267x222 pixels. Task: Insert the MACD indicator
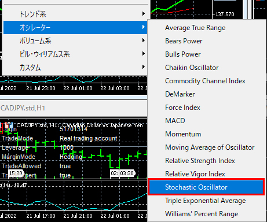coord(207,121)
